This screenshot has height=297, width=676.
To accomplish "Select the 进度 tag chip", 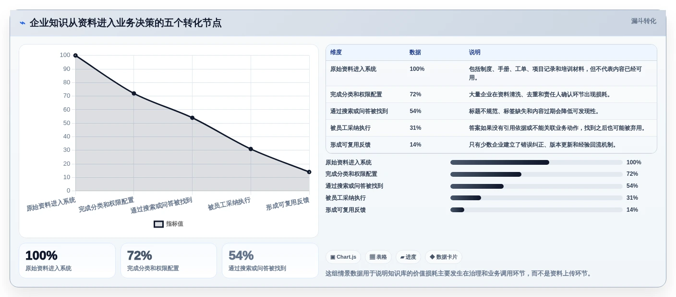I will click(408, 257).
